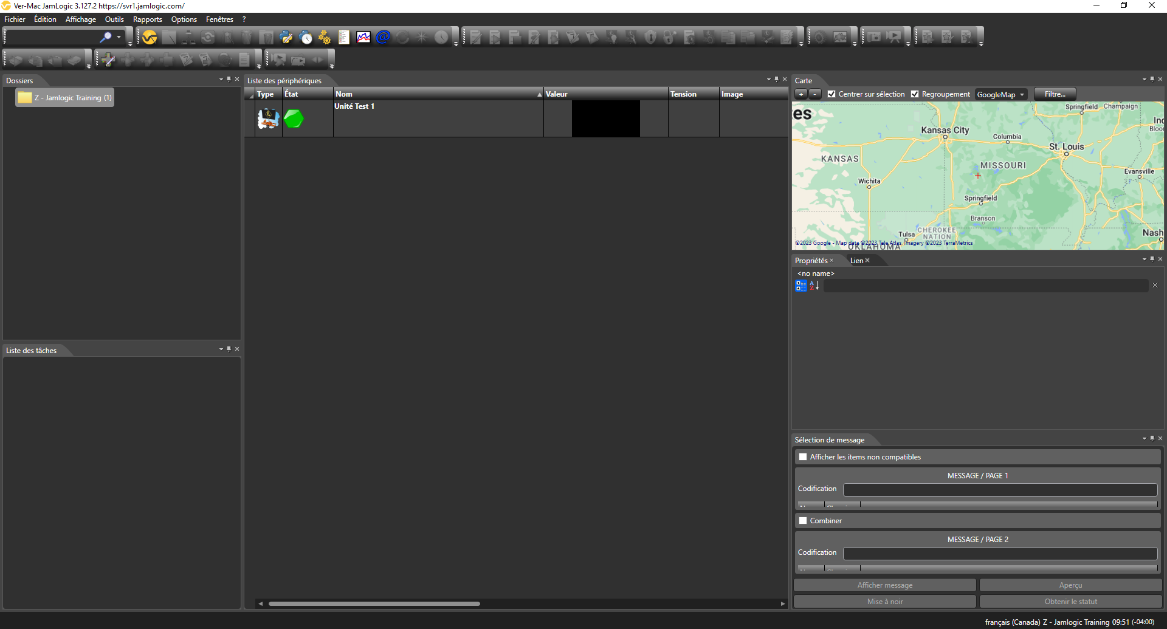Click the map zoom-in button
Image resolution: width=1167 pixels, height=629 pixels.
[800, 94]
